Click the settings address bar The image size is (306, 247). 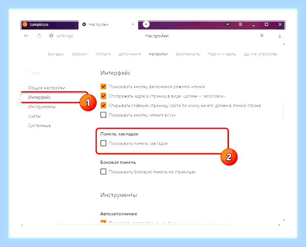(65, 36)
